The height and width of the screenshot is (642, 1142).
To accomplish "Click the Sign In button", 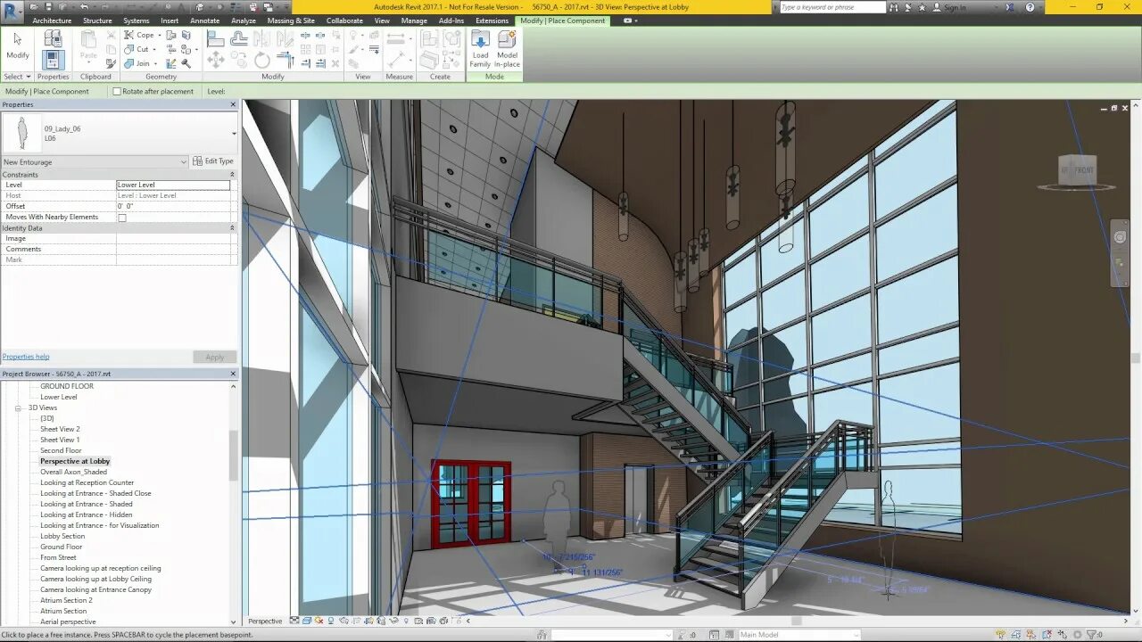I will coord(954,7).
